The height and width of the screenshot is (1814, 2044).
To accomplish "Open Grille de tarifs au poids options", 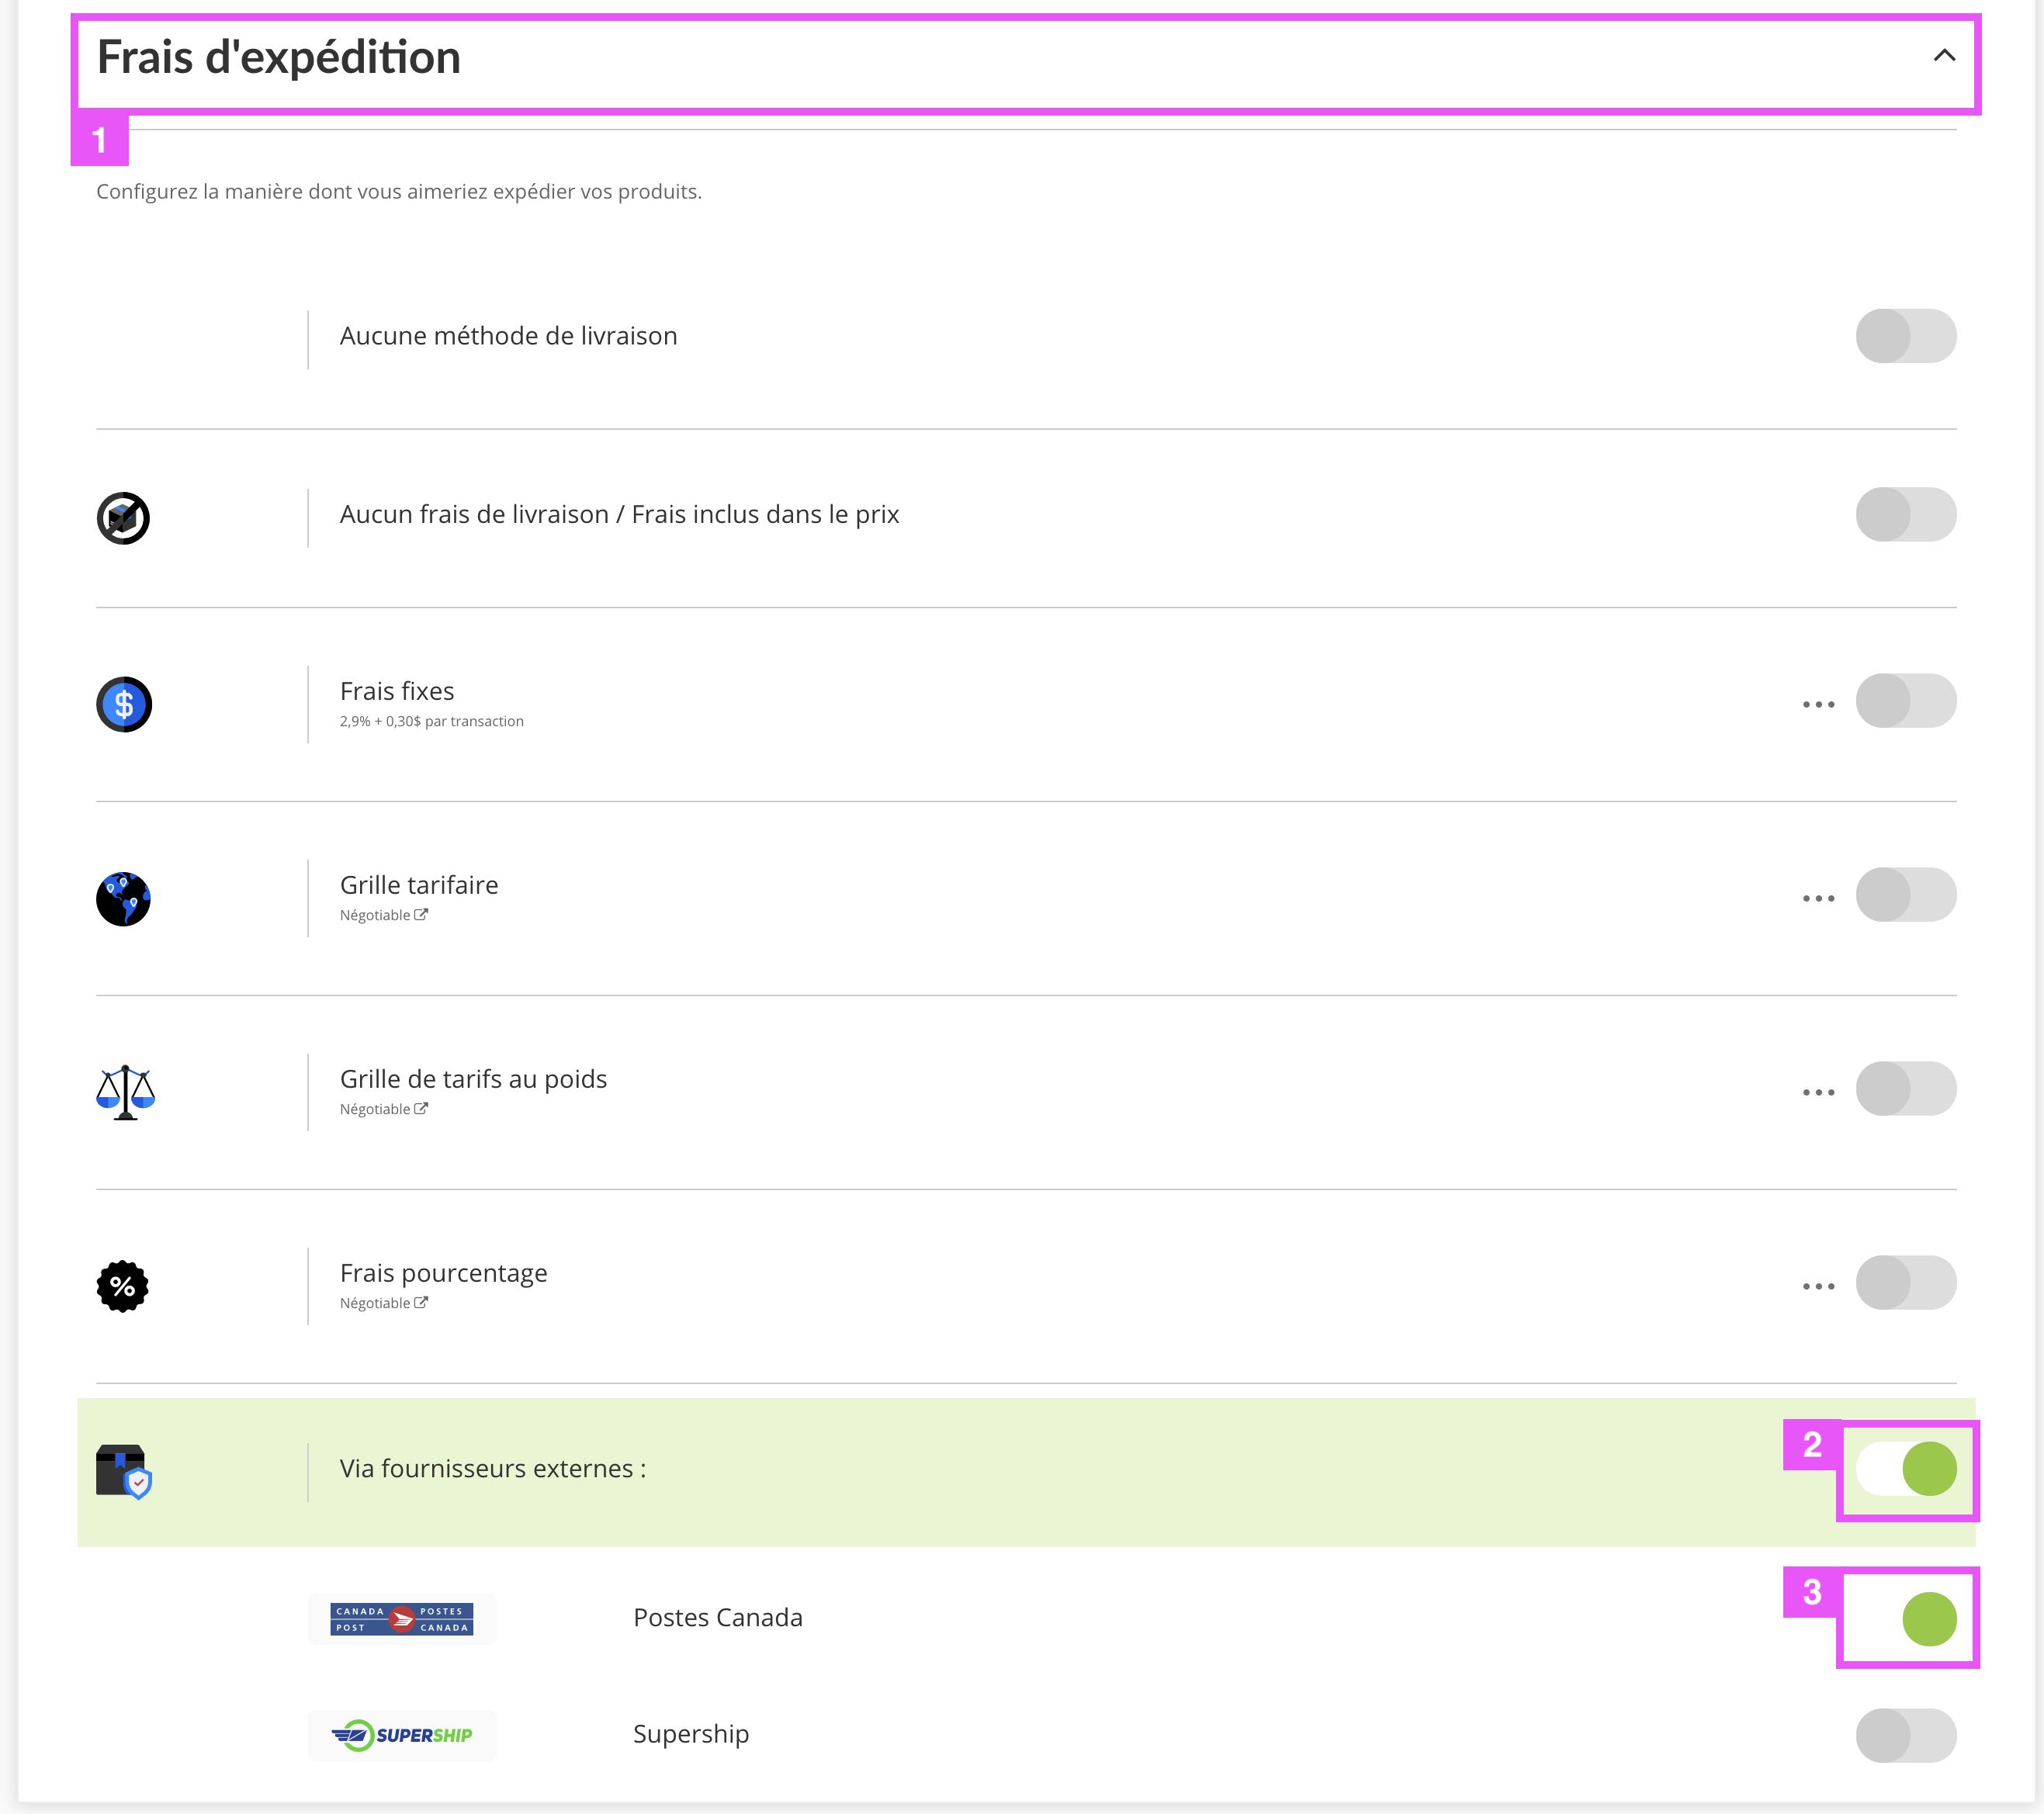I will pos(1818,1092).
